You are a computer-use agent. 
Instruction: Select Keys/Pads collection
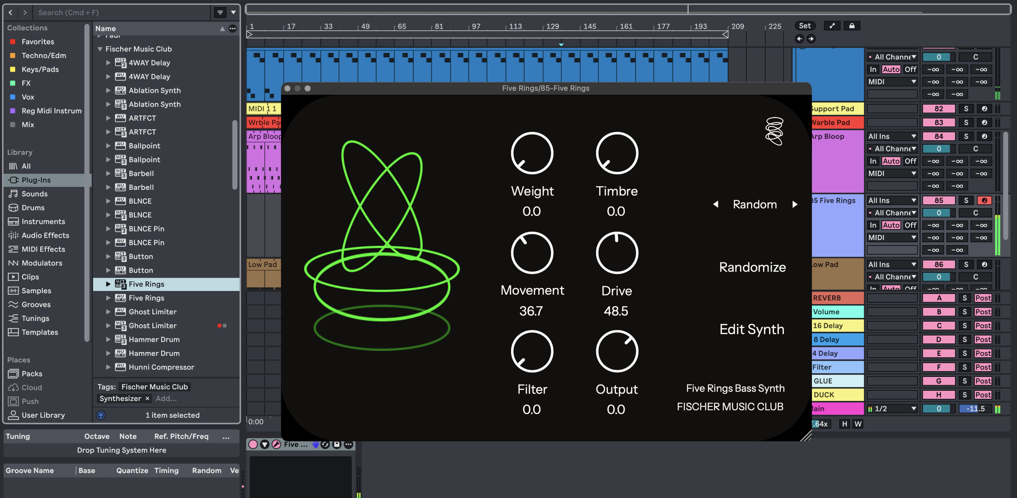pos(40,69)
